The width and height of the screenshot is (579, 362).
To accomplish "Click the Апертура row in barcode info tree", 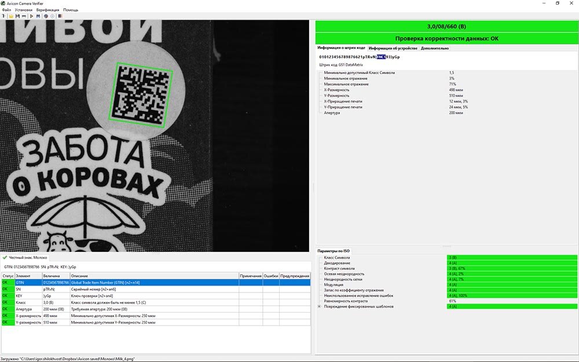I will (447, 113).
